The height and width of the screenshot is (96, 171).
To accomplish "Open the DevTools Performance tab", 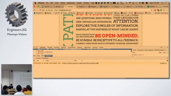I will click(x=72, y=47).
